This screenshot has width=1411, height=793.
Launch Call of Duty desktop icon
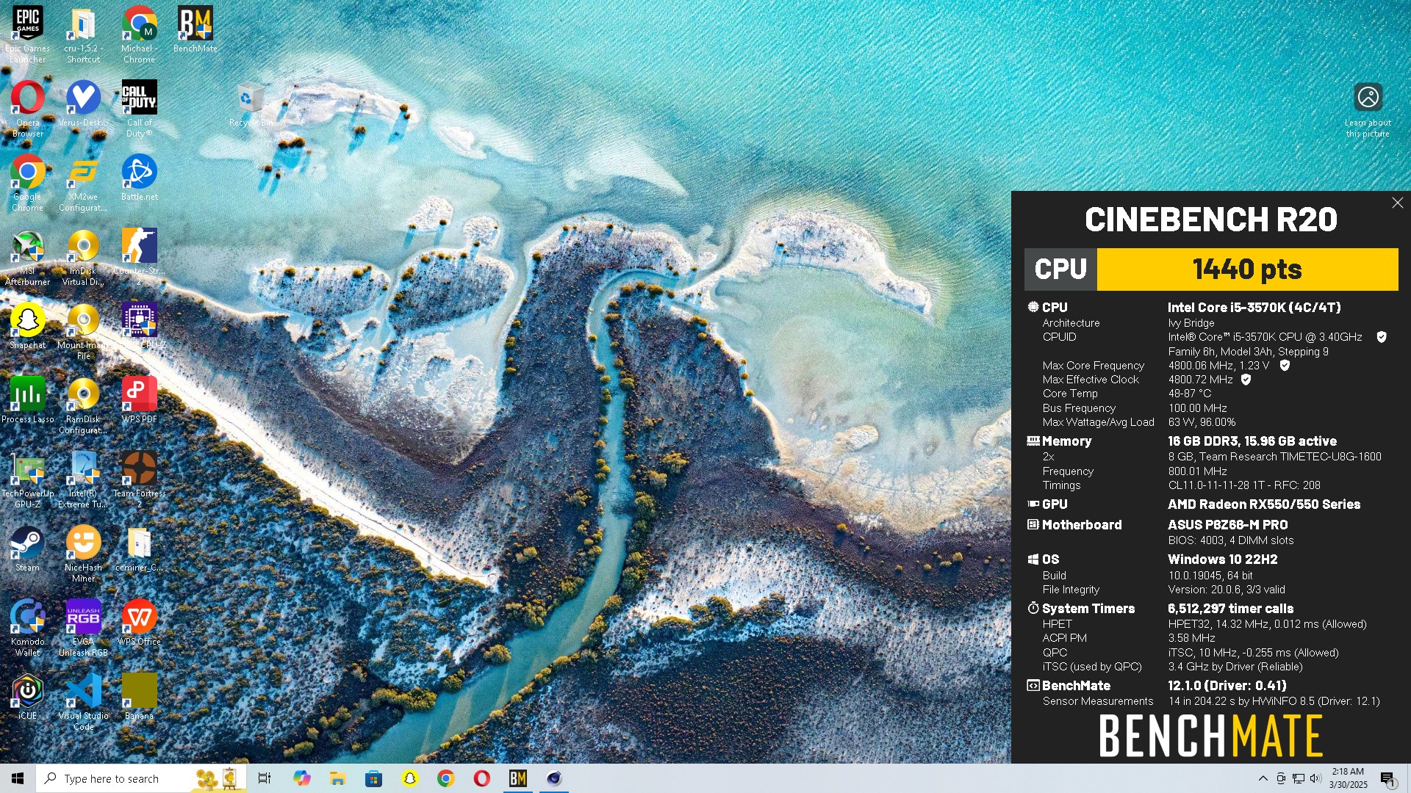tap(139, 109)
